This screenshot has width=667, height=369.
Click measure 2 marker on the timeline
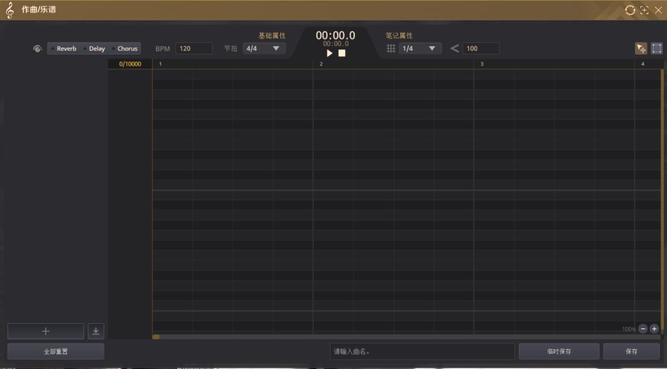321,64
